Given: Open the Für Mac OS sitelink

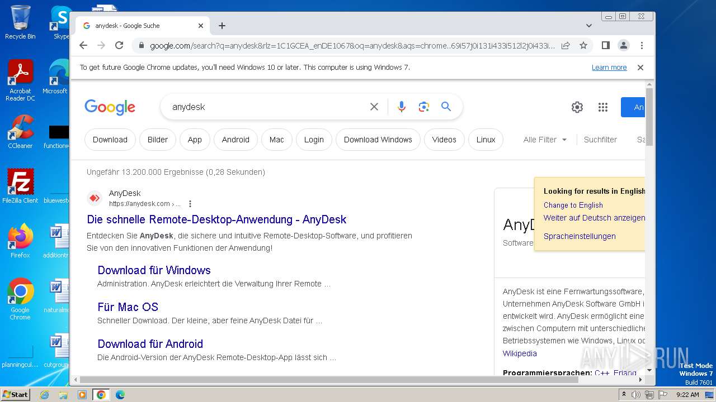Looking at the screenshot, I should 128,307.
